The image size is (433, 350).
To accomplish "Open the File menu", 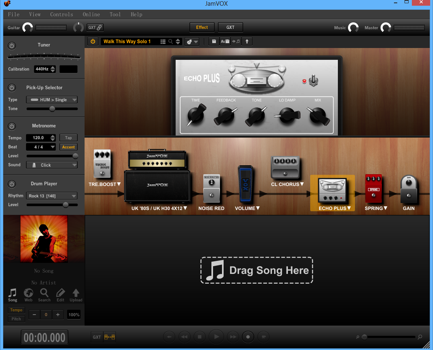I will click(x=13, y=14).
